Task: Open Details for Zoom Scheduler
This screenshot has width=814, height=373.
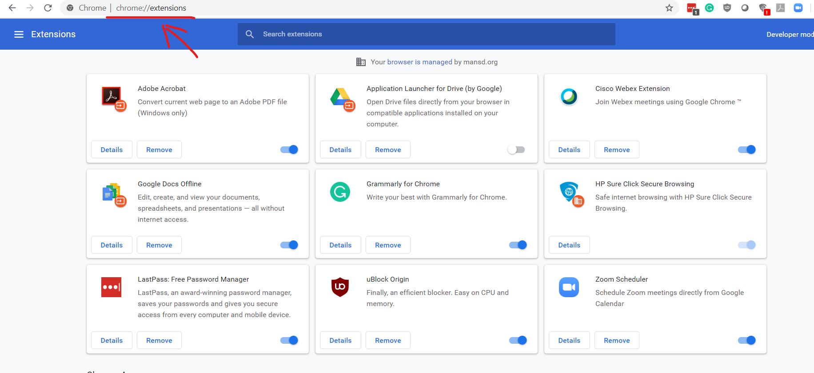Action: (569, 340)
